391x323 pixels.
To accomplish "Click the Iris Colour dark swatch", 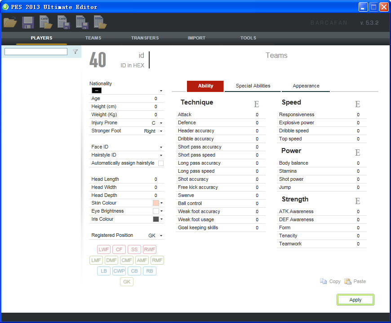I will tap(156, 219).
